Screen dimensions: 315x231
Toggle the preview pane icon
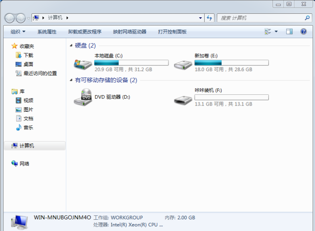(x=289, y=31)
